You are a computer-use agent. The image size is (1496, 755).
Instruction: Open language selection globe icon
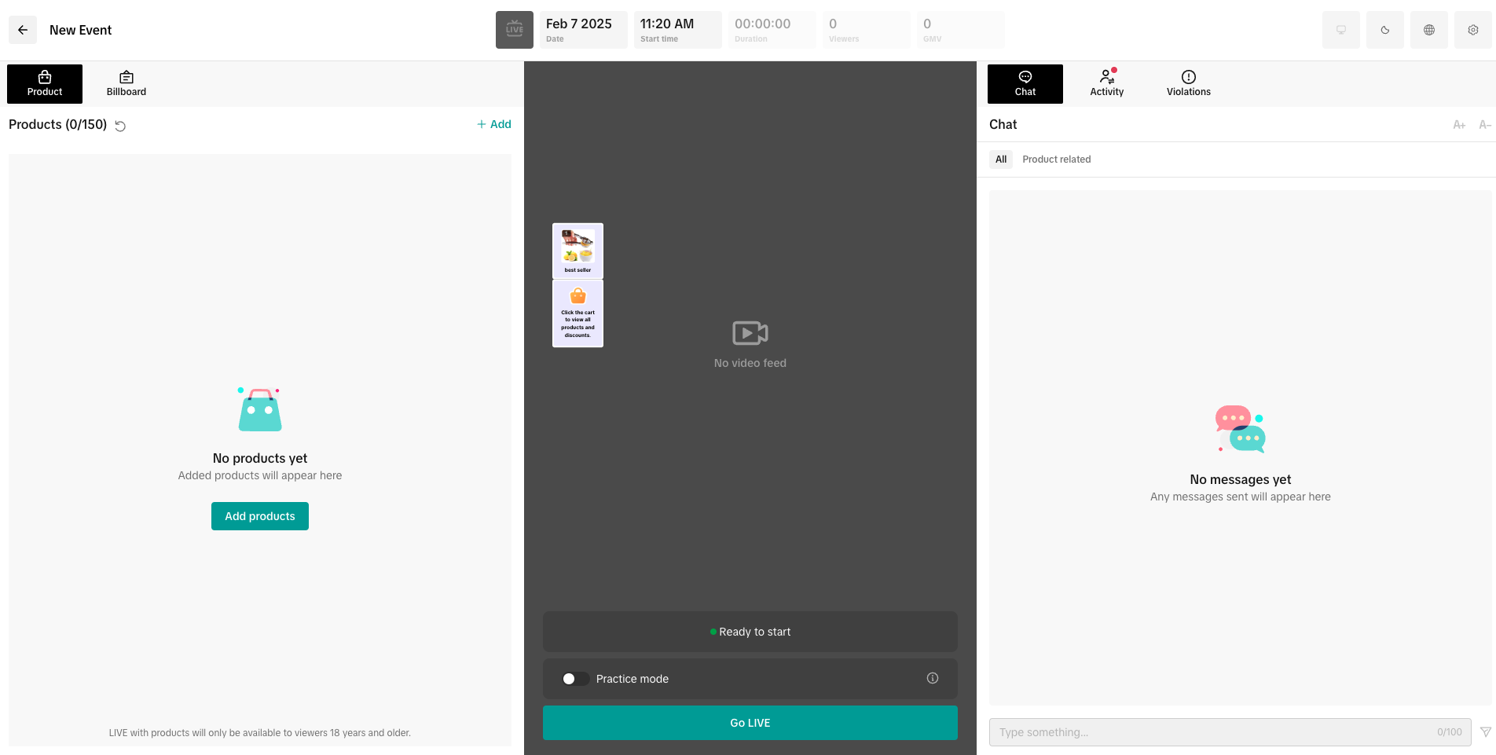[x=1428, y=30]
